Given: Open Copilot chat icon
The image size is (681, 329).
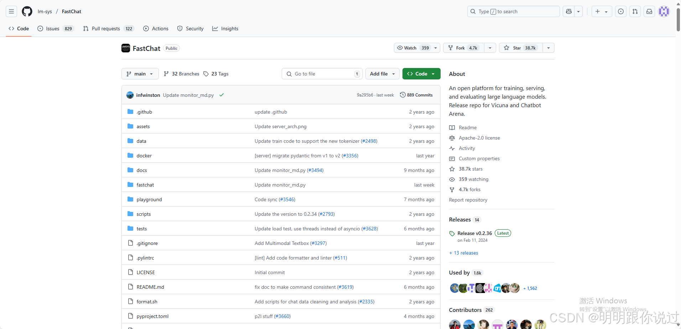Looking at the screenshot, I should tap(569, 11).
